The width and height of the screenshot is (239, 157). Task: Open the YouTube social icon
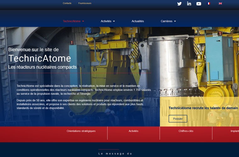(x=199, y=4)
